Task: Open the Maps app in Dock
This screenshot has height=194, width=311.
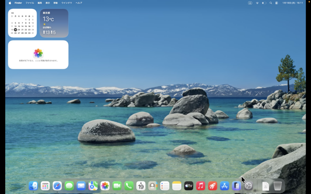Action: (93, 186)
